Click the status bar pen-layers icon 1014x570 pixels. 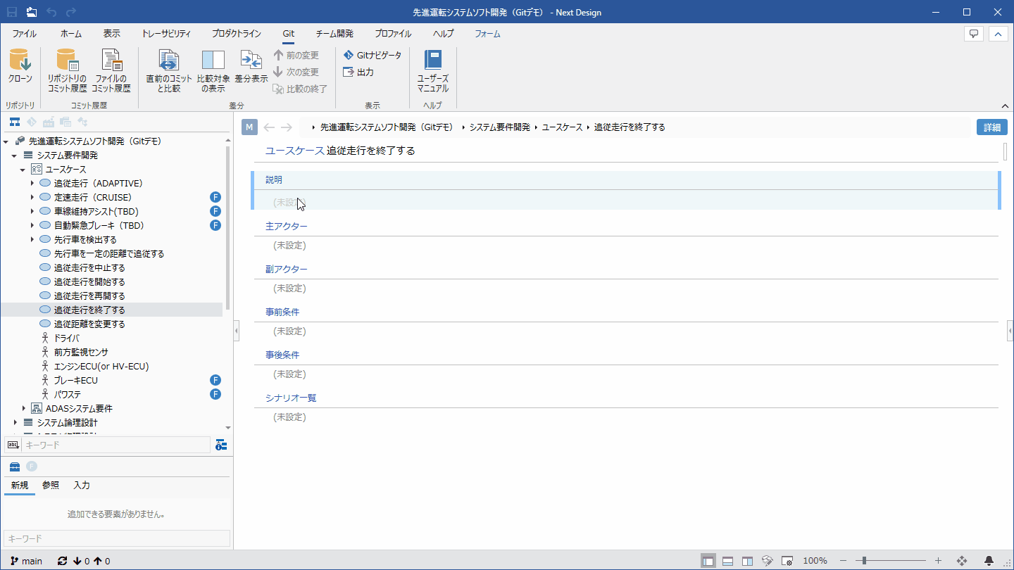(x=768, y=561)
